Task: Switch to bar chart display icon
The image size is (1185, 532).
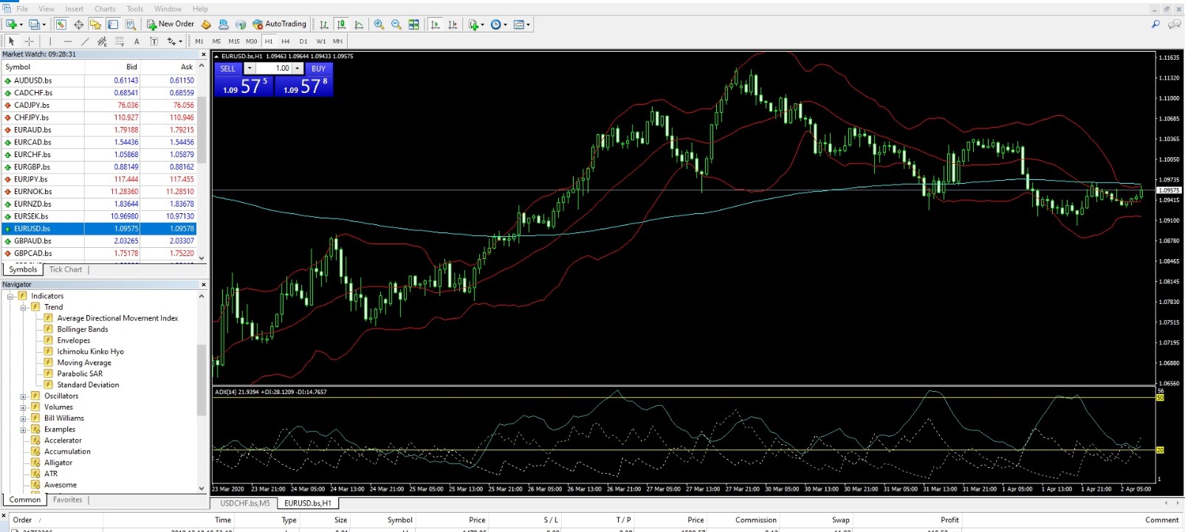Action: pyautogui.click(x=323, y=24)
